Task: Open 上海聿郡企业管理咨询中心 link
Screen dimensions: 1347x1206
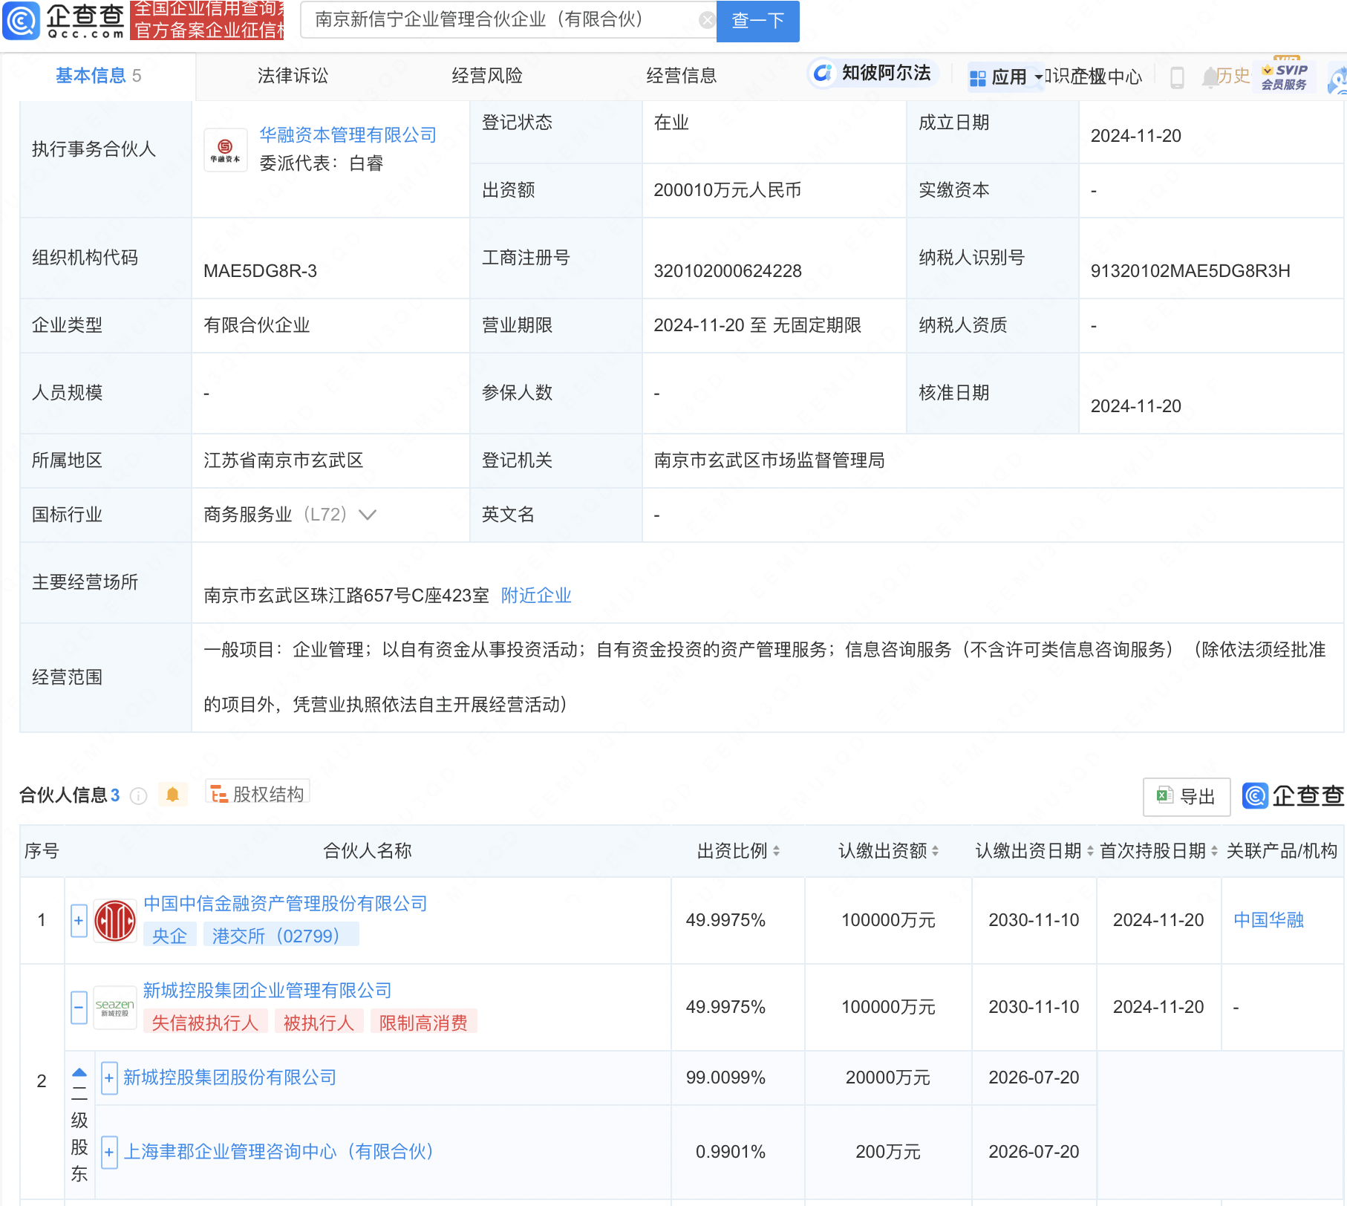Action: pos(278,1152)
